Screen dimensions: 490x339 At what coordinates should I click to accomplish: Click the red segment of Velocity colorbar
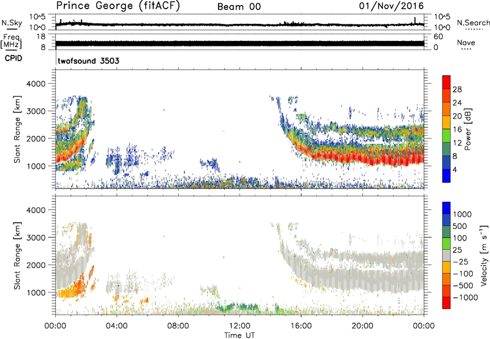pos(447,303)
